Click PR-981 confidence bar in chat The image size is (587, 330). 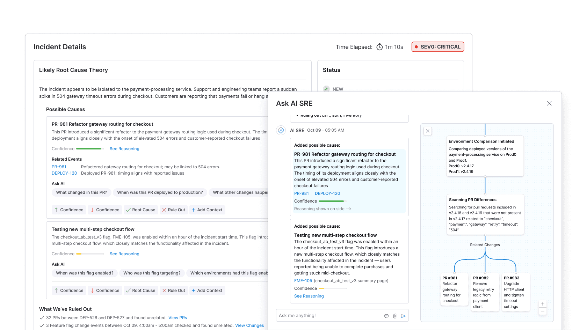pyautogui.click(x=333, y=201)
